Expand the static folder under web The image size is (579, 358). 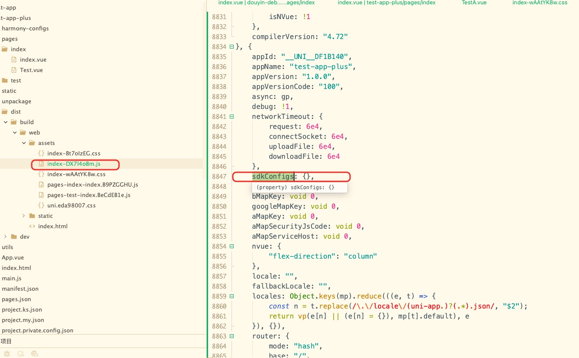[x=24, y=216]
